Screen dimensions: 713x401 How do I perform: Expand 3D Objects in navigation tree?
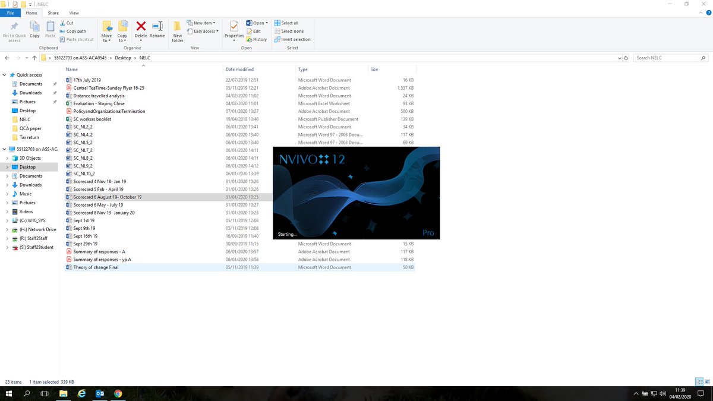[x=7, y=158]
